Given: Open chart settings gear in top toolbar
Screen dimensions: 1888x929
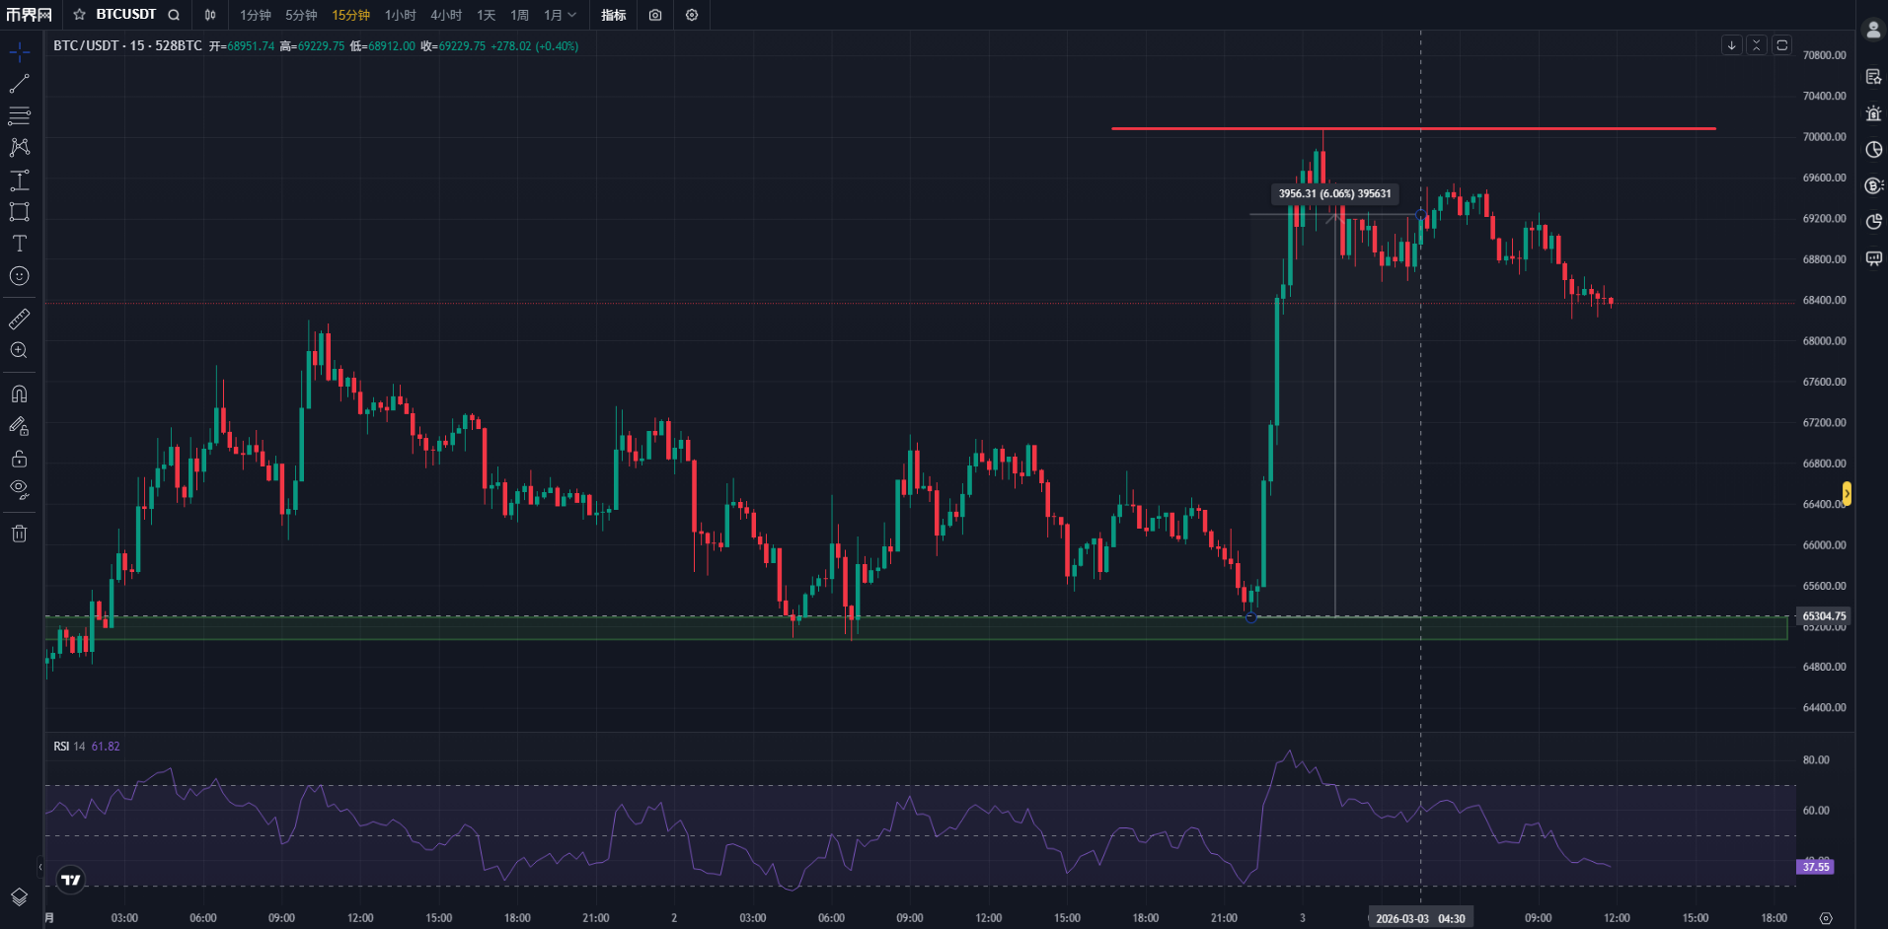Looking at the screenshot, I should (x=692, y=15).
